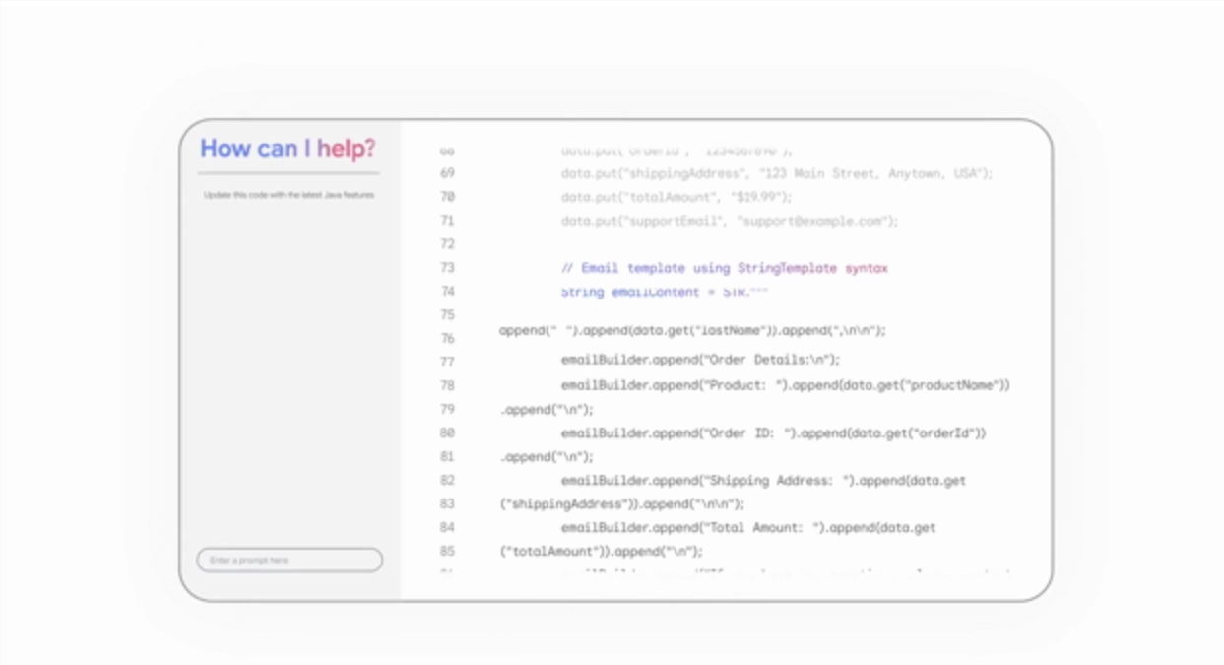This screenshot has width=1224, height=665.
Task: Click the 'Email template using StringTemplate syntax' comment
Action: coord(725,268)
